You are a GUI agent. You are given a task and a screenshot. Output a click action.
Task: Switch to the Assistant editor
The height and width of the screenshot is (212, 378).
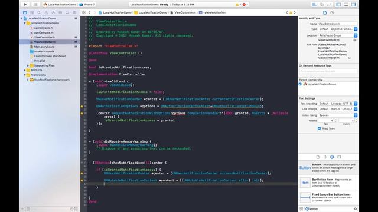321,5
